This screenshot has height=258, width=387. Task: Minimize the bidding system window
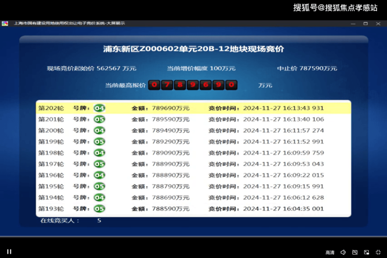click(353, 24)
